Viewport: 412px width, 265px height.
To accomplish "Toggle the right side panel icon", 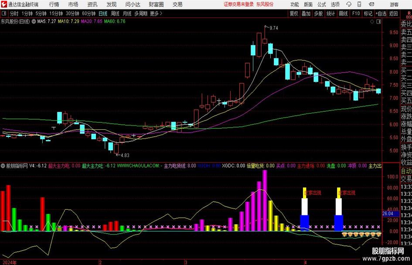I will click(378, 22).
